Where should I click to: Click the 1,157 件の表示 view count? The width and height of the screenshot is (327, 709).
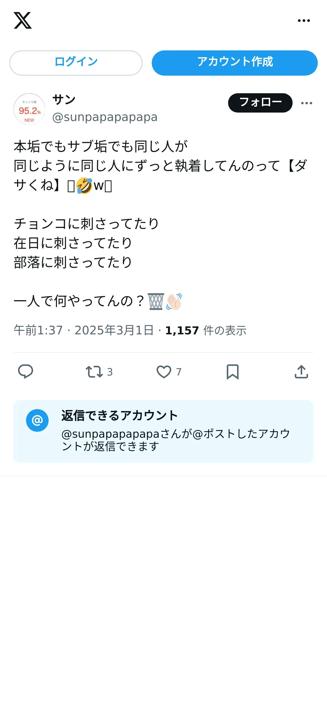pos(205,330)
